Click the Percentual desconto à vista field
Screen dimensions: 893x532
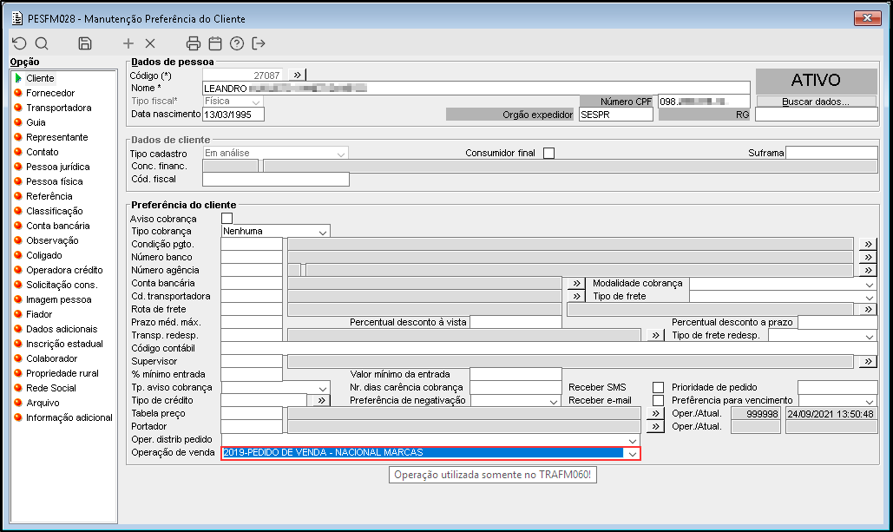click(x=516, y=322)
